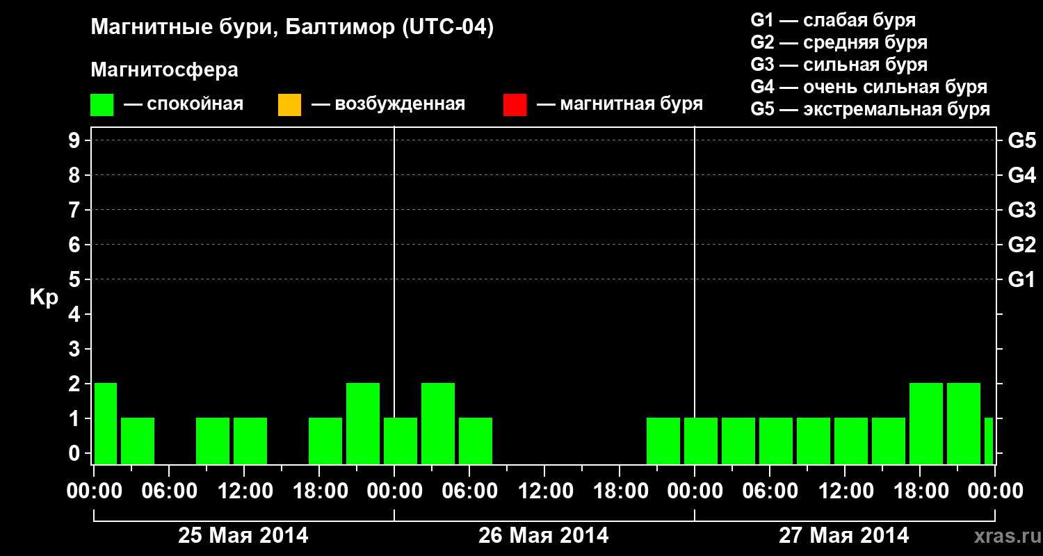Click the Магнитосфера legend heading
The width and height of the screenshot is (1043, 556).
pyautogui.click(x=165, y=70)
